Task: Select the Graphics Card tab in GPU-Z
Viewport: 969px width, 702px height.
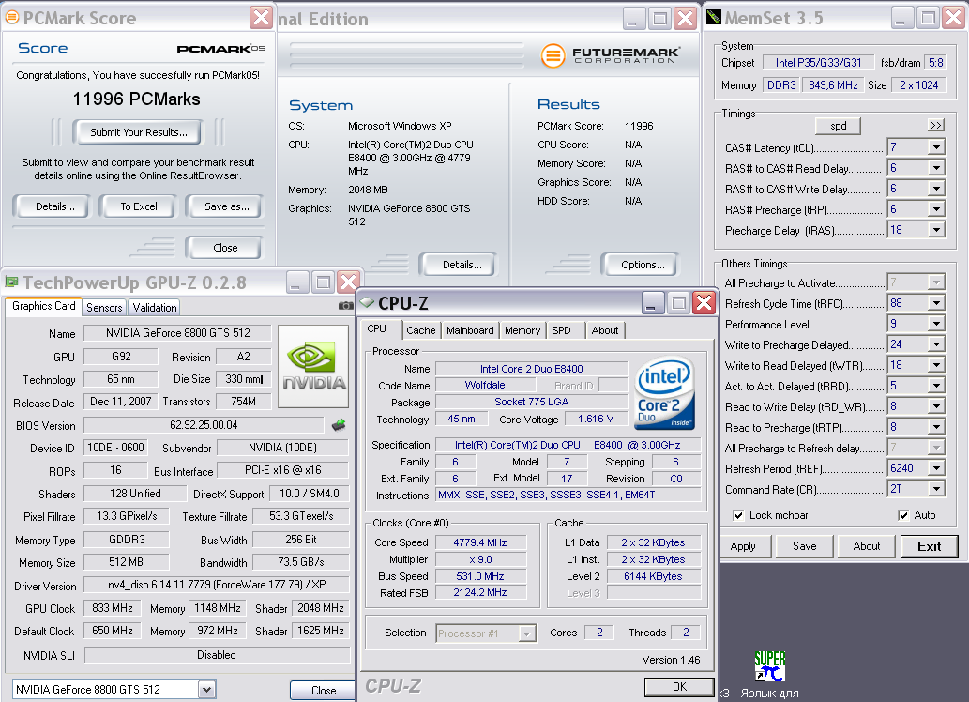Action: click(x=44, y=306)
